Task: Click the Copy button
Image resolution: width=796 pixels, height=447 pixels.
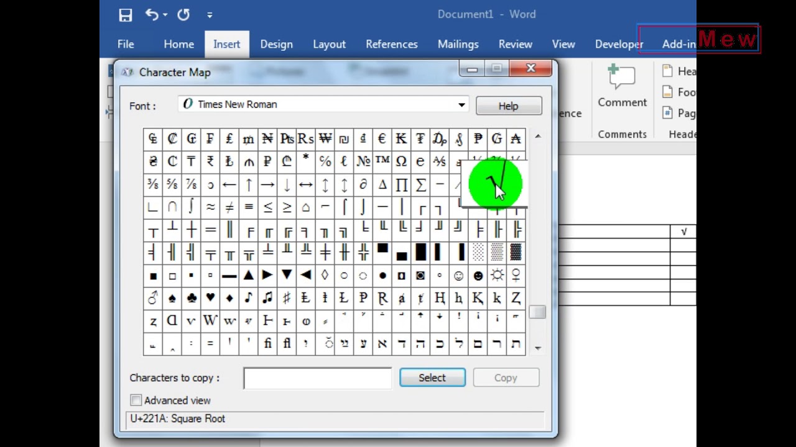Action: tap(506, 377)
